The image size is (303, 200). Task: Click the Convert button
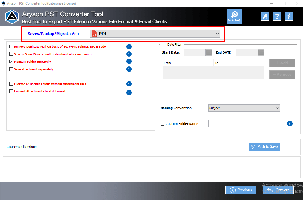pos(278,190)
